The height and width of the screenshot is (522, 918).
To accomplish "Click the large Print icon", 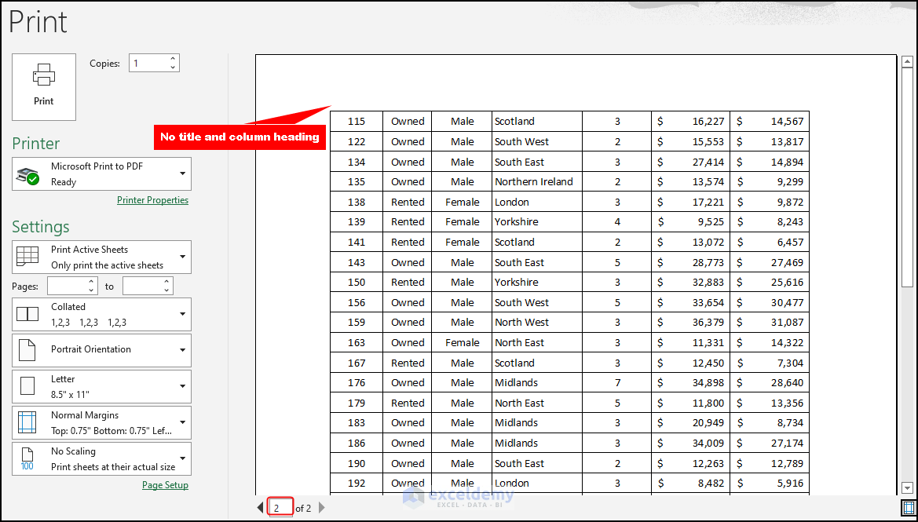I will [43, 81].
